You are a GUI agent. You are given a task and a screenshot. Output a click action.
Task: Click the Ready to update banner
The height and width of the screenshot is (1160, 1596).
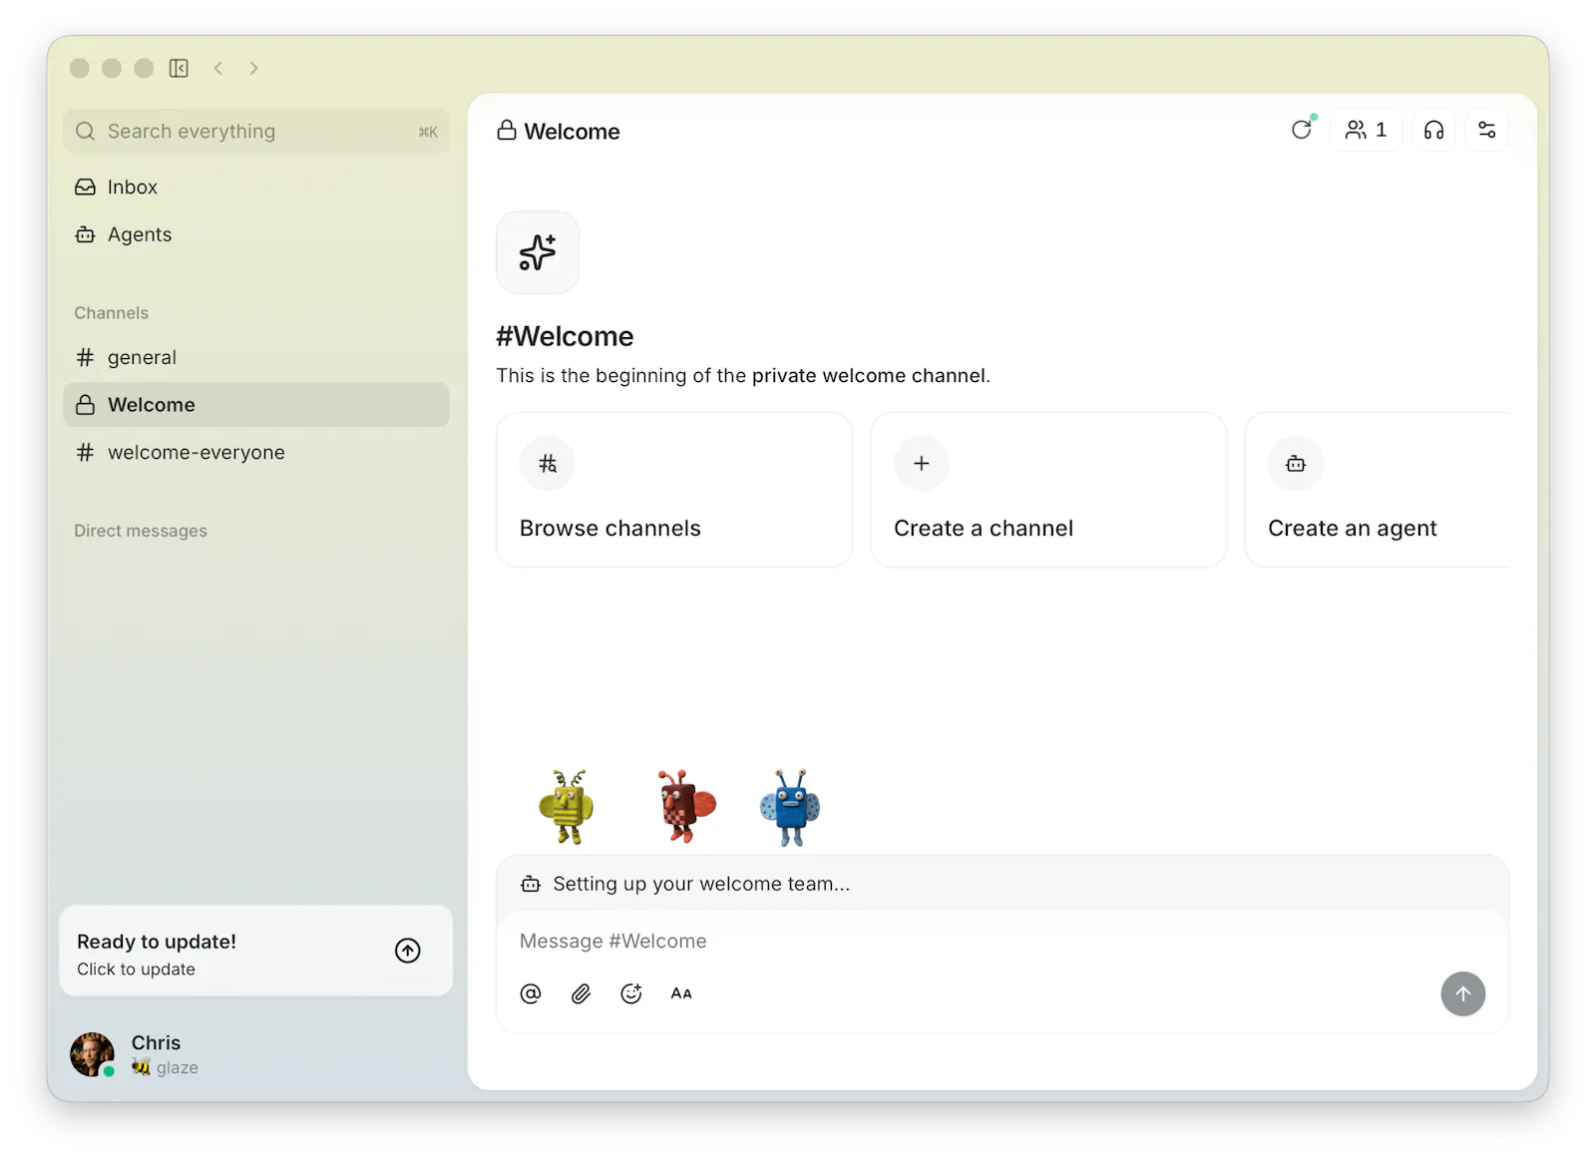pos(256,951)
